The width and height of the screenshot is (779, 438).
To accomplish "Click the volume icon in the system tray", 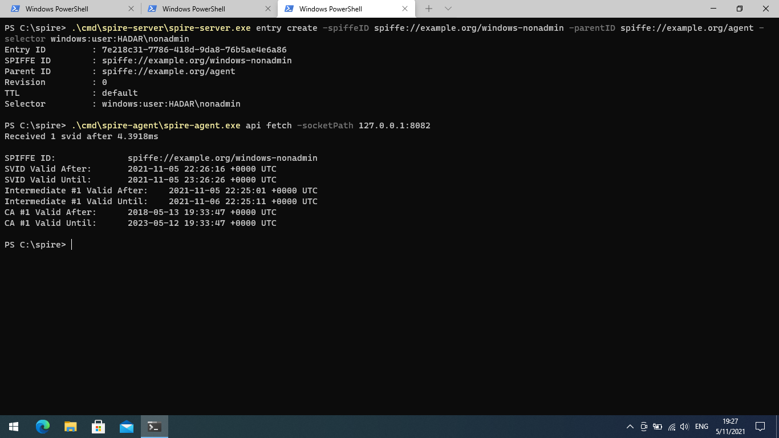I will (x=684, y=426).
